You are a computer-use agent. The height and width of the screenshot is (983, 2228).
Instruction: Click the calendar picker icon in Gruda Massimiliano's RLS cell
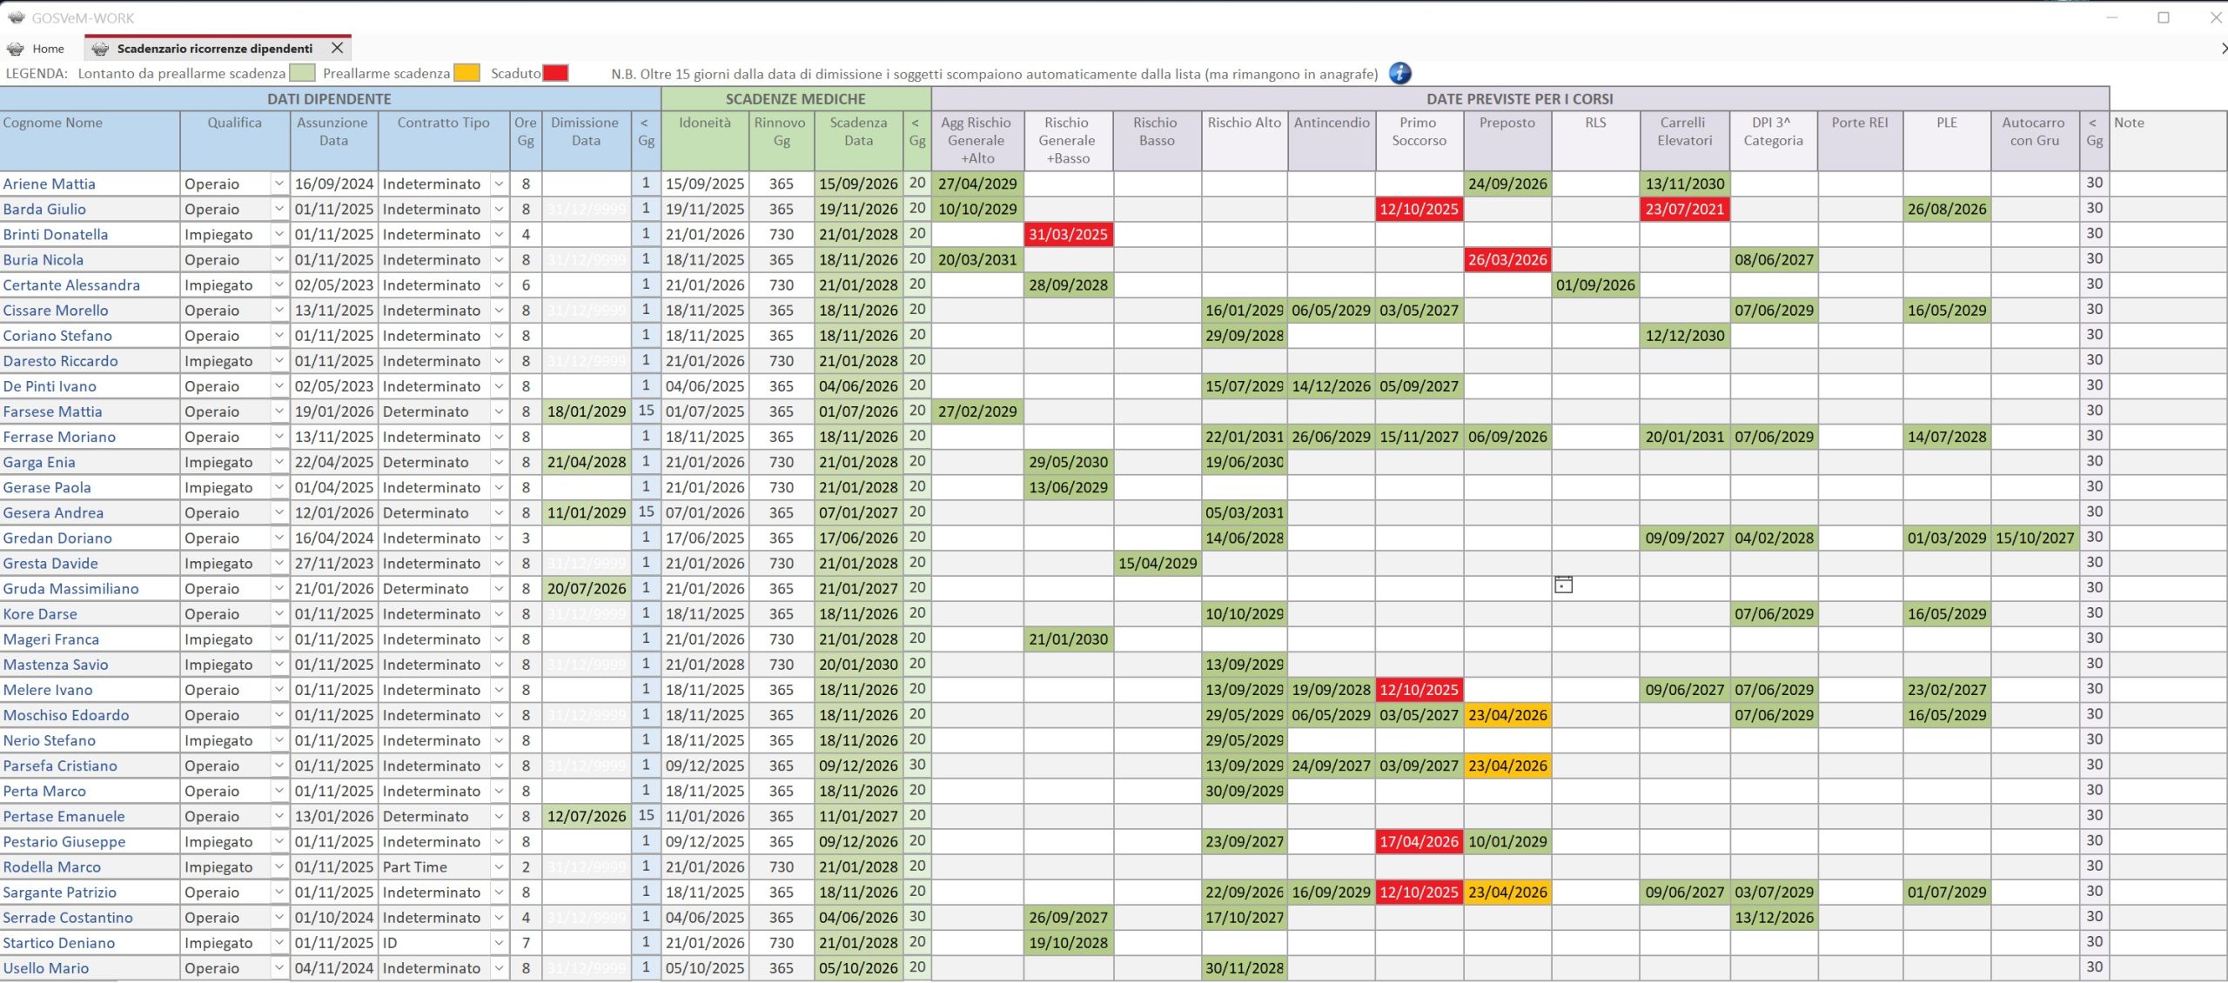(x=1563, y=585)
